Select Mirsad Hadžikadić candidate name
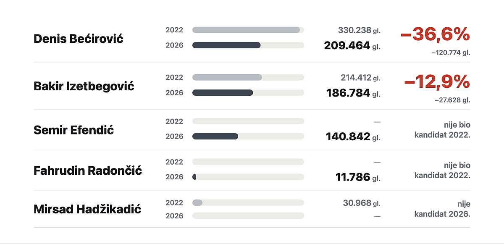This screenshot has width=504, height=252. coord(87,209)
